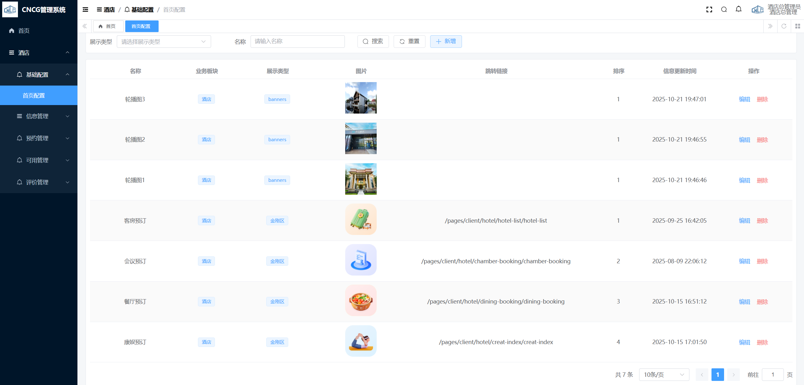Open the 餐厅预订 food icon thumbnail
Image resolution: width=804 pixels, height=385 pixels.
(x=361, y=300)
